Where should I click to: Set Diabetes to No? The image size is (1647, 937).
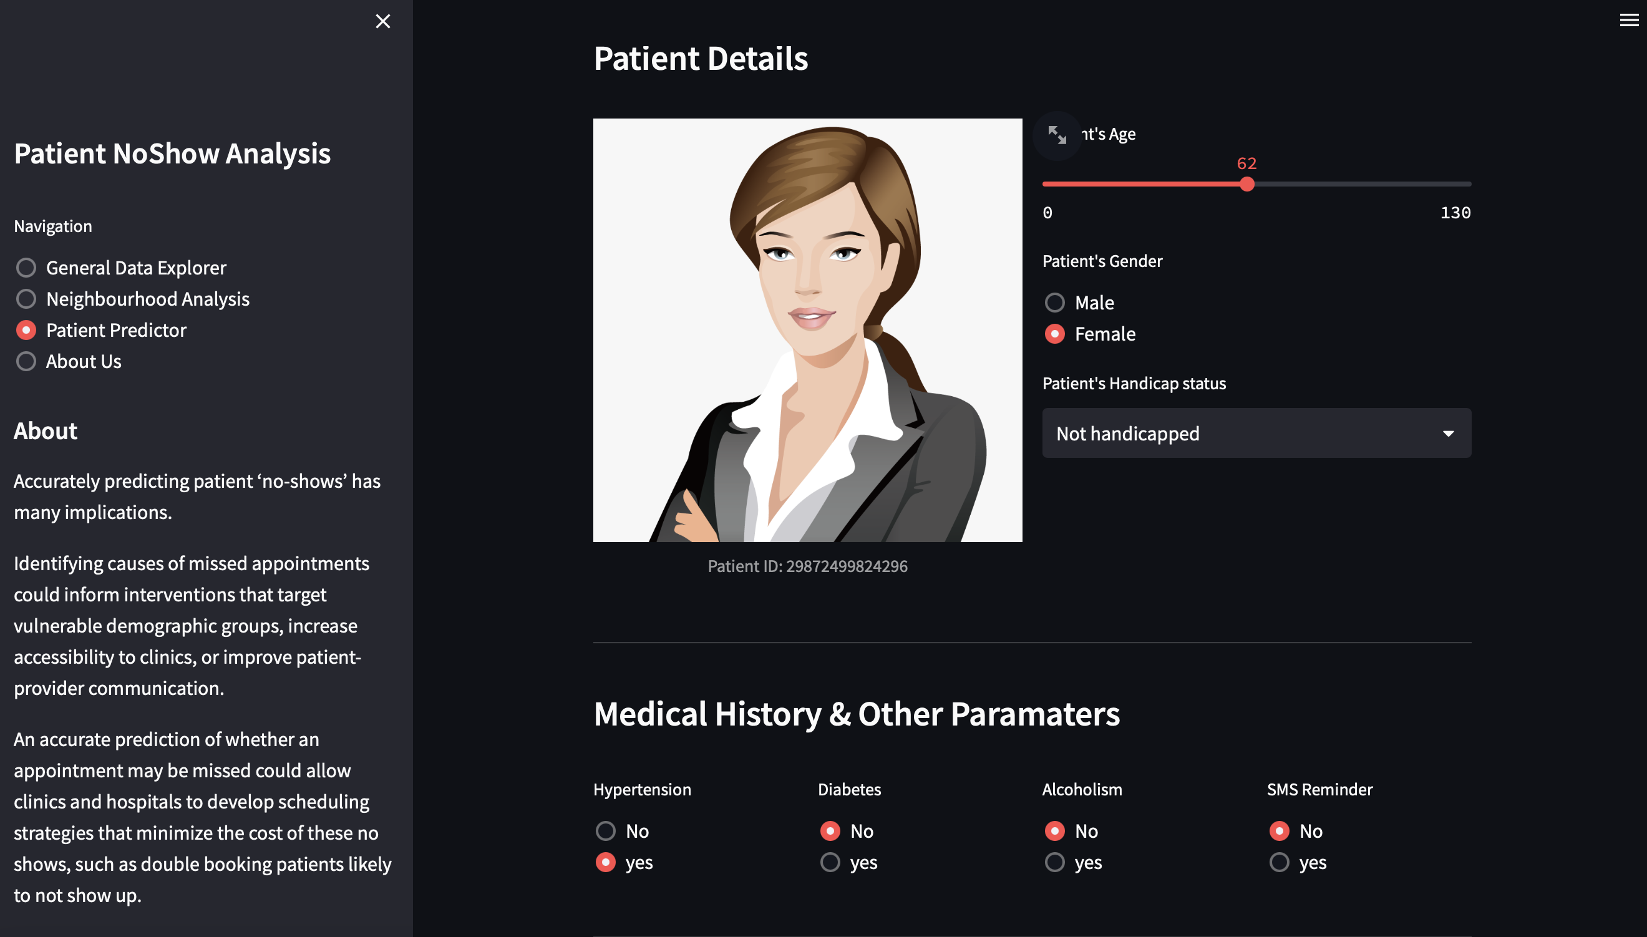click(x=830, y=831)
